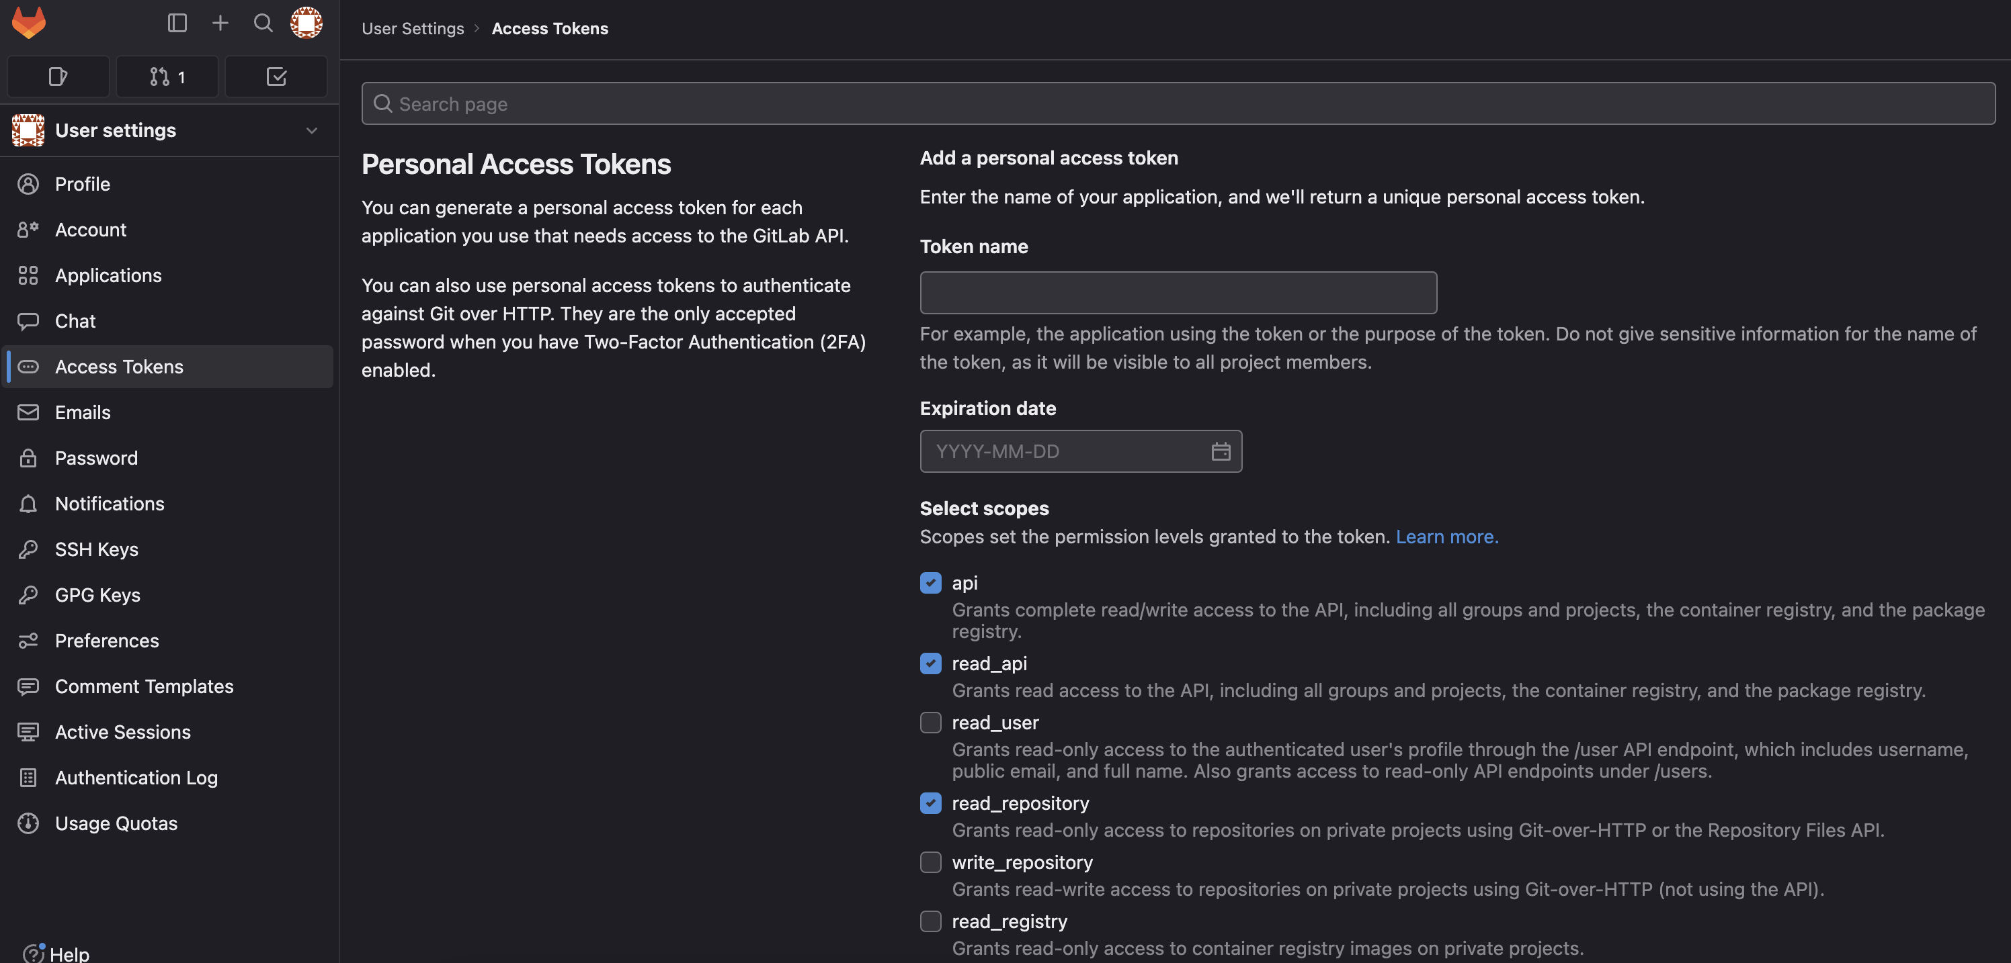Image resolution: width=2011 pixels, height=963 pixels.
Task: Open the create new plus icon
Action: tap(220, 23)
